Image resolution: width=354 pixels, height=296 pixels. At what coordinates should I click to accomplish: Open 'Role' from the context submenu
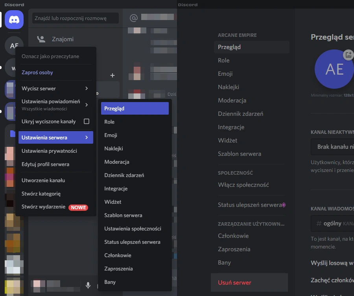click(x=135, y=122)
